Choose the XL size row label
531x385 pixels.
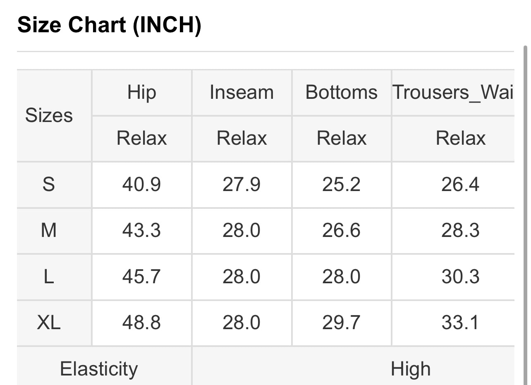[49, 323]
